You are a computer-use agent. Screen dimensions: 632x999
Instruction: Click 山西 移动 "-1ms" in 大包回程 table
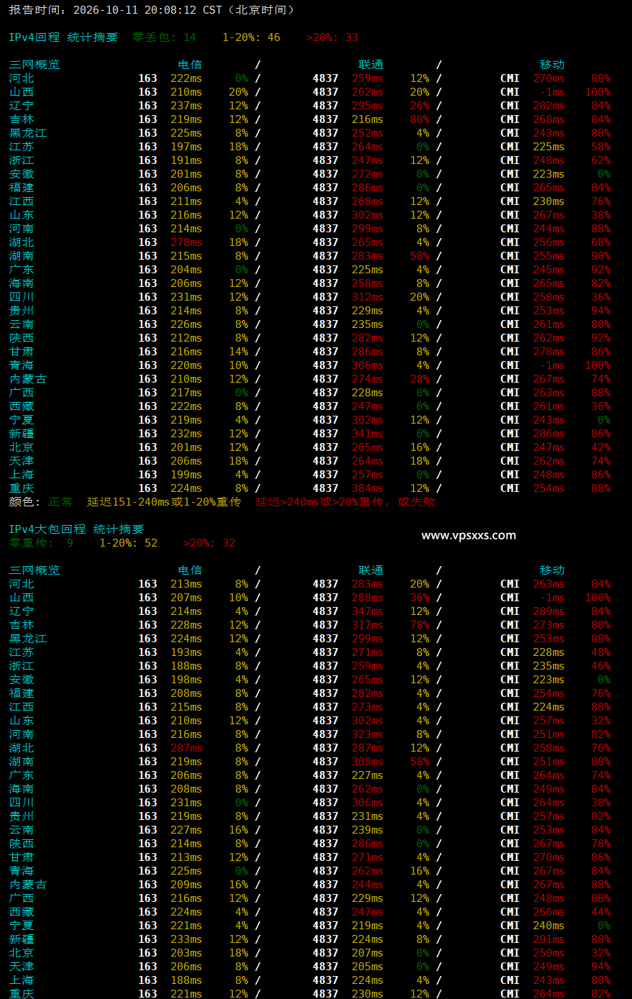pos(551,598)
